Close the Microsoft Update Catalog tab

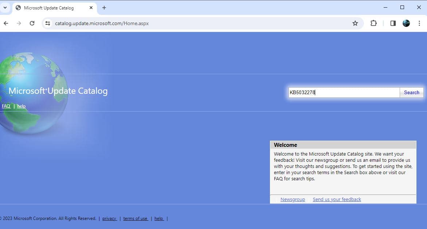point(91,8)
